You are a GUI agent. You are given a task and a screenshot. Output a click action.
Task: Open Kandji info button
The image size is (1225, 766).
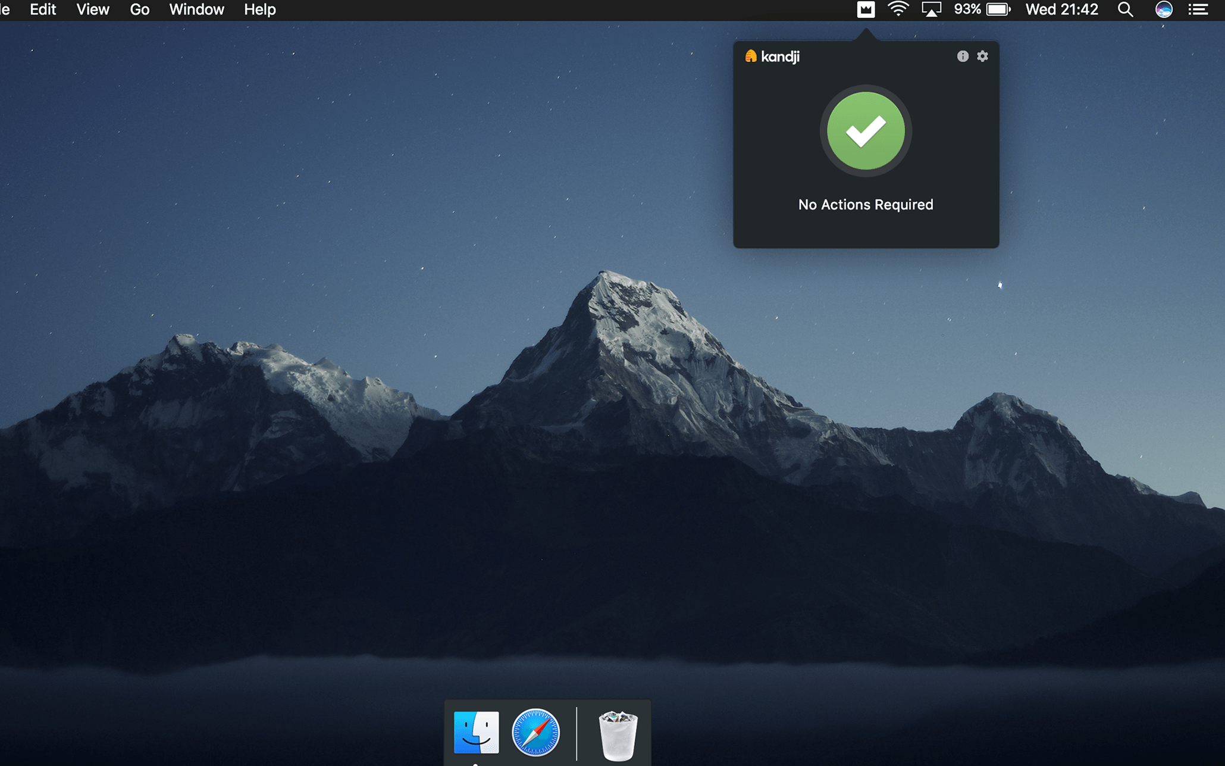click(x=962, y=56)
